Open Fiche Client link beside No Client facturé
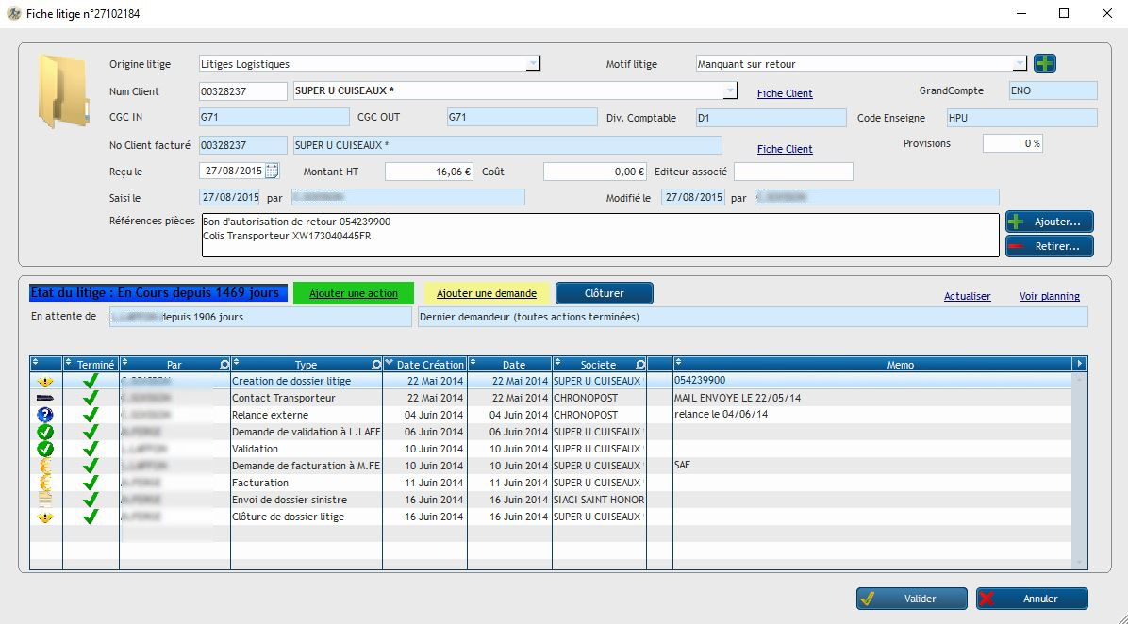The image size is (1128, 624). pos(785,149)
